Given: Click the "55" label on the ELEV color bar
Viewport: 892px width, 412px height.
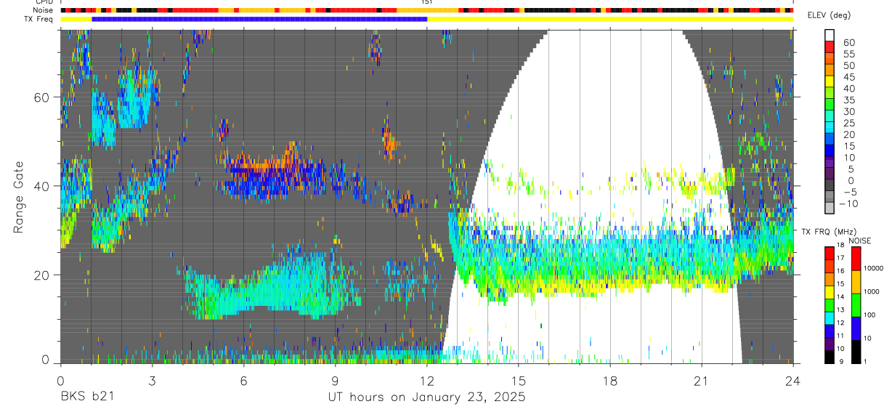Looking at the screenshot, I should (x=848, y=54).
